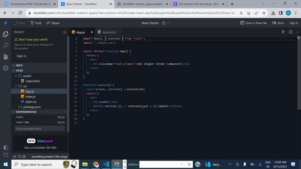
Task: Open the Windows Start menu
Action: point(6,164)
